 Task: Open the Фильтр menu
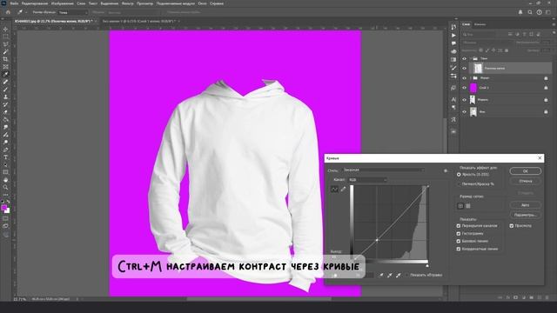(x=128, y=3)
